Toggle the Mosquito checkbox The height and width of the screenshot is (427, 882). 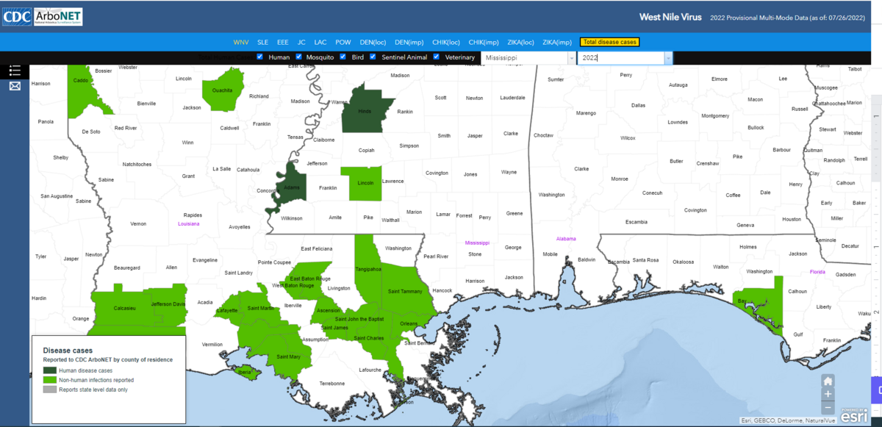(x=298, y=57)
